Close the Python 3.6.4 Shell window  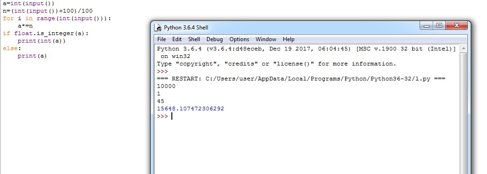(456, 26)
